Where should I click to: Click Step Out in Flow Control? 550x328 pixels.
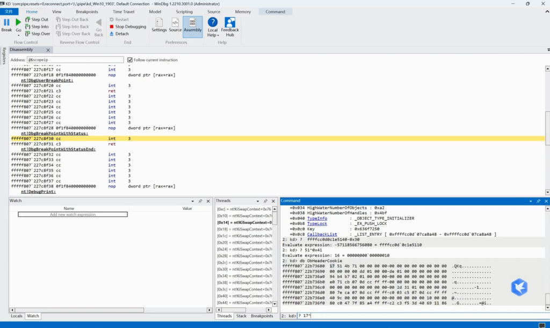pyautogui.click(x=37, y=20)
